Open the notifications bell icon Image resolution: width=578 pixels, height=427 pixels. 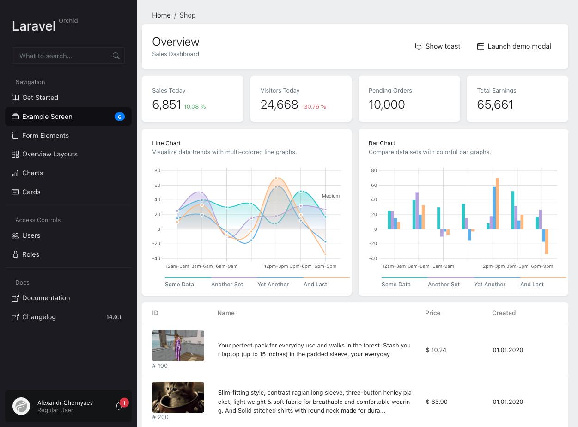pos(119,406)
